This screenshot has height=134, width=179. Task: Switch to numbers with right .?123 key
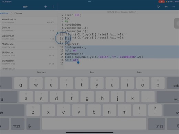point(157,124)
